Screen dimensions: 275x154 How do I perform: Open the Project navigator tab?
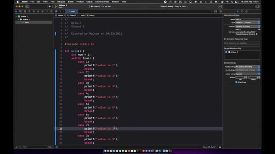16,12
